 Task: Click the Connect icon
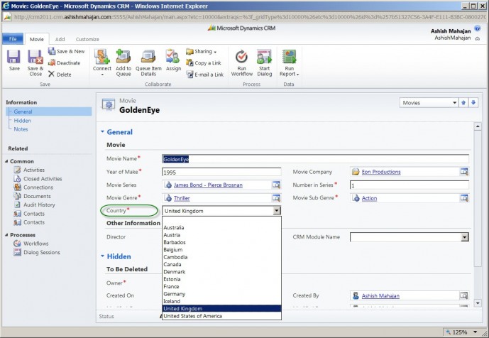pyautogui.click(x=102, y=57)
